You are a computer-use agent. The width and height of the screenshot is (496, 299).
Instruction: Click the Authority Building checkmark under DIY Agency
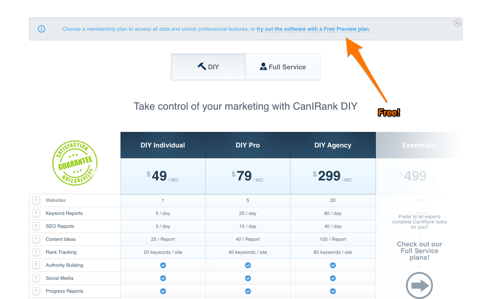pyautogui.click(x=333, y=265)
